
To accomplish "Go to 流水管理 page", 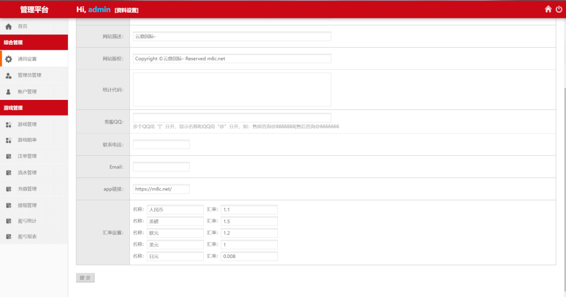I will (27, 173).
